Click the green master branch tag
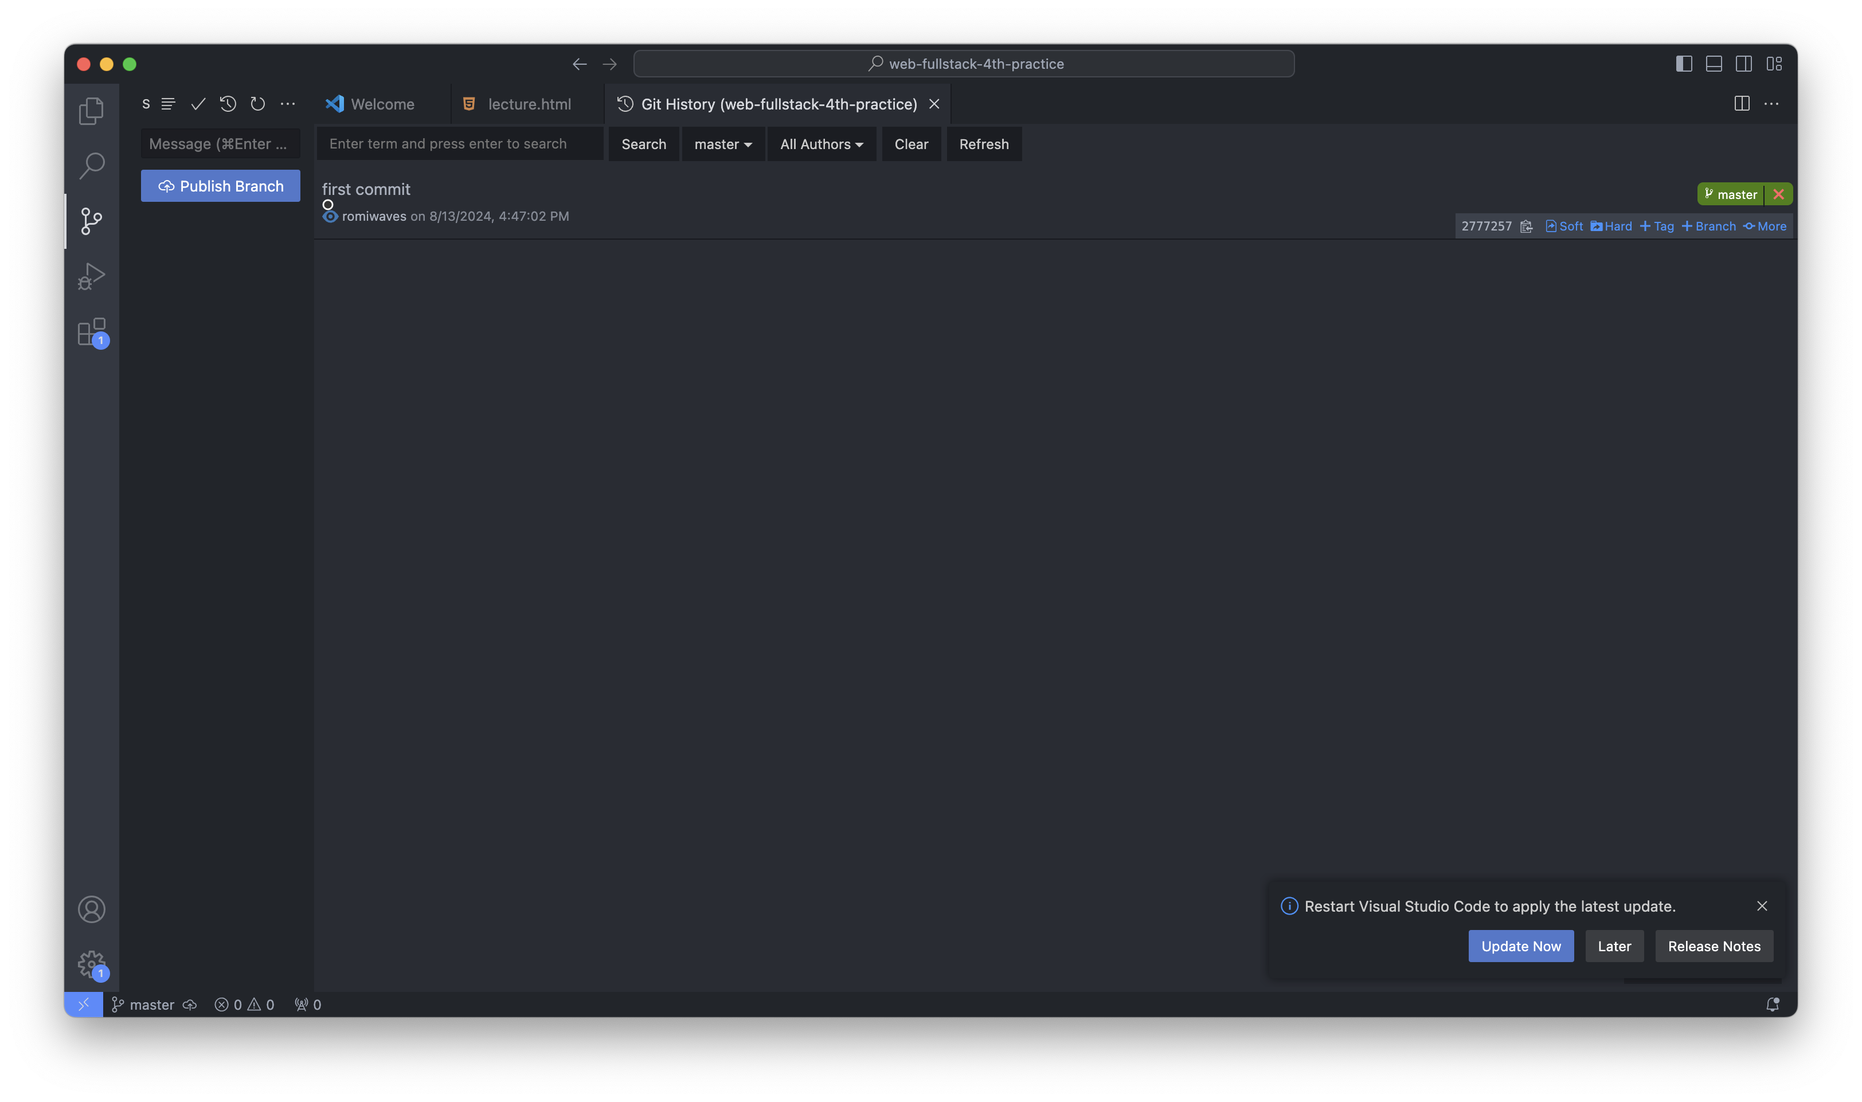The image size is (1862, 1102). 1731,194
